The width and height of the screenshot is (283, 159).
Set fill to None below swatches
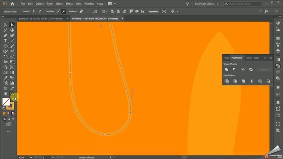coord(13,114)
